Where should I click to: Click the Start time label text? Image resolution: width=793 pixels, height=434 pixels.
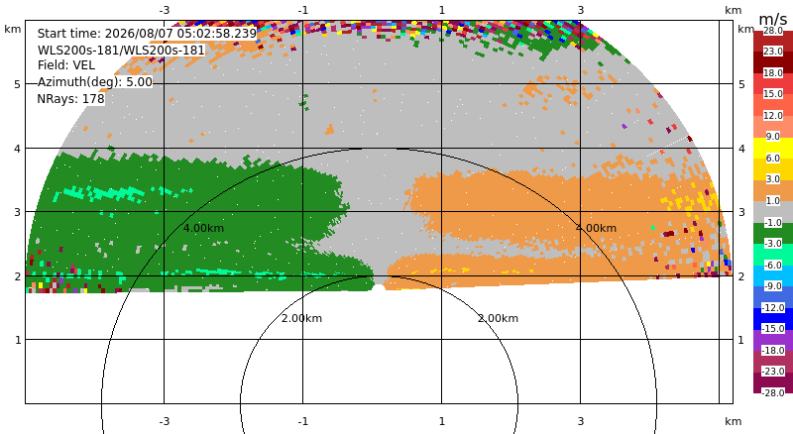[147, 34]
